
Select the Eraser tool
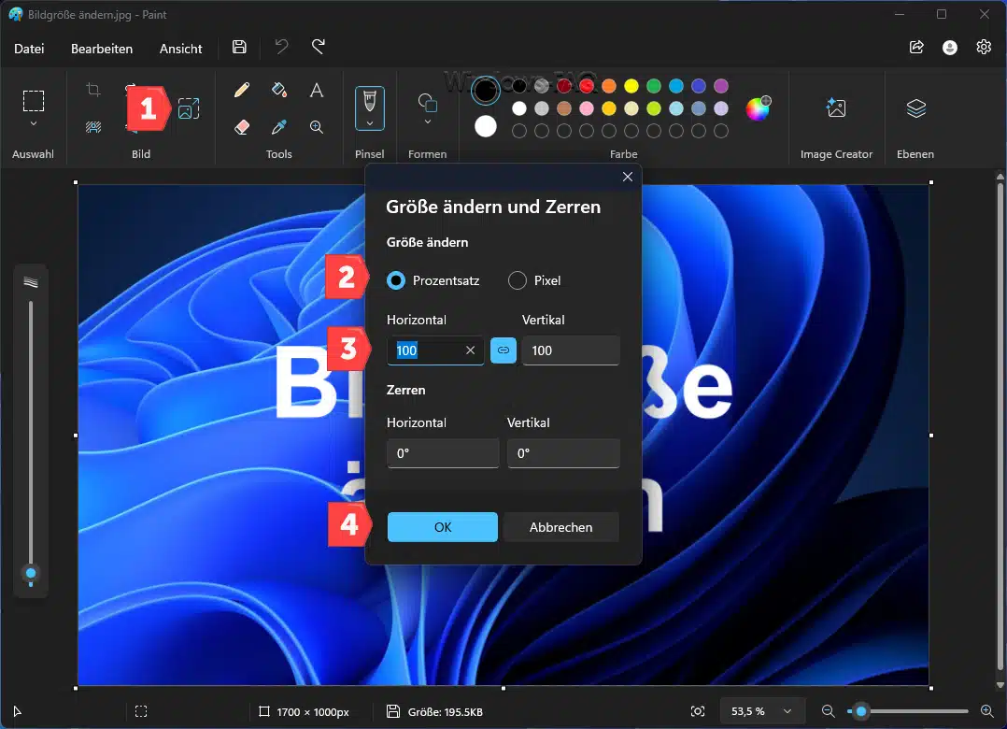pos(242,127)
